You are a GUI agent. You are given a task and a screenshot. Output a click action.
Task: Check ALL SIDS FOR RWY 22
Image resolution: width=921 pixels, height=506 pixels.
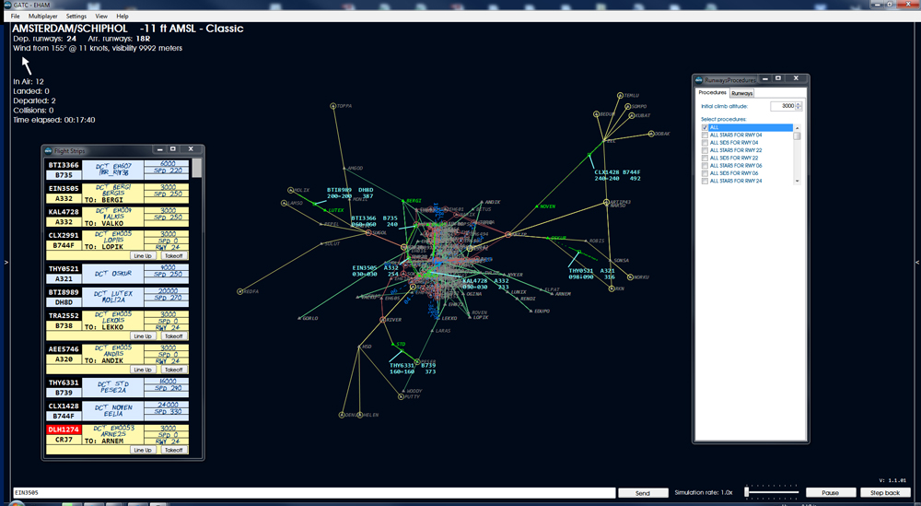[705, 159]
